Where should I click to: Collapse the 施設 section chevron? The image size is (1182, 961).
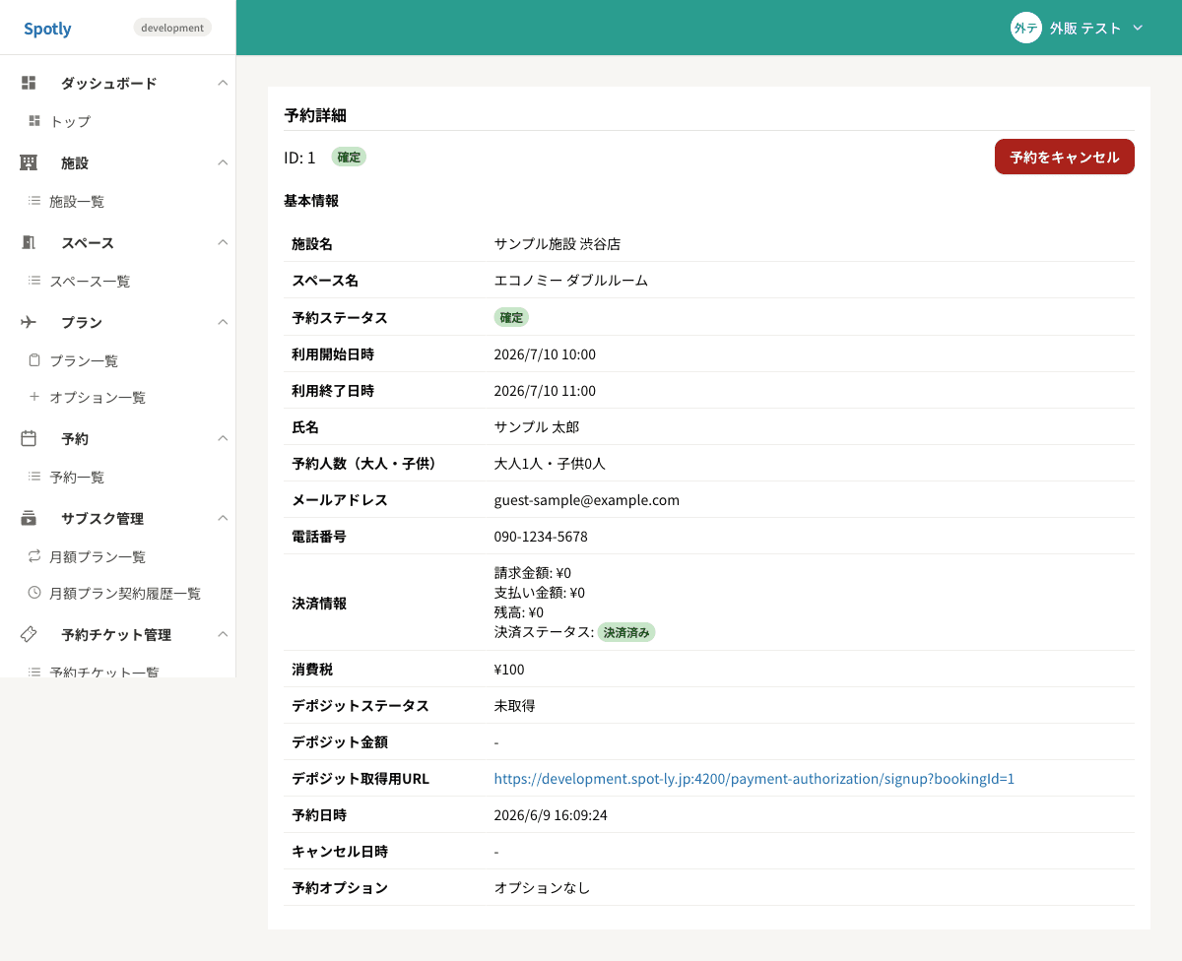(223, 162)
